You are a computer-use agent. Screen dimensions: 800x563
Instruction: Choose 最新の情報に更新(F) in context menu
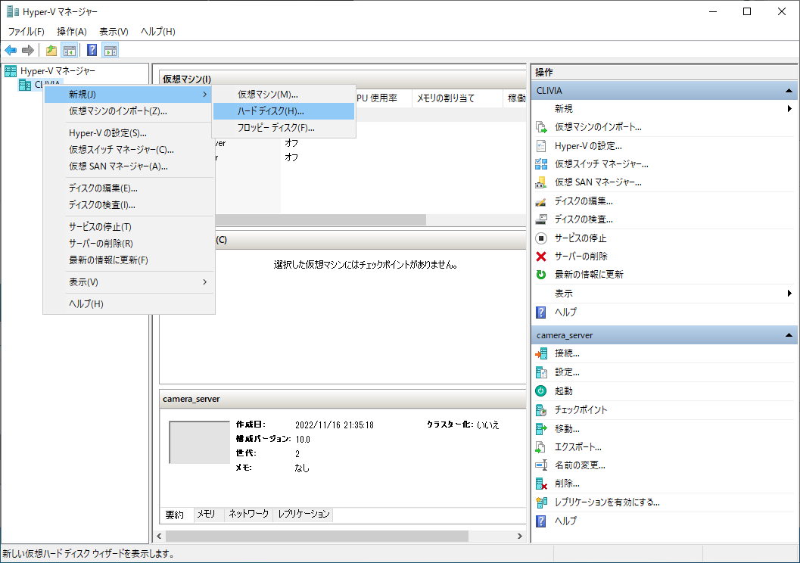tap(129, 260)
